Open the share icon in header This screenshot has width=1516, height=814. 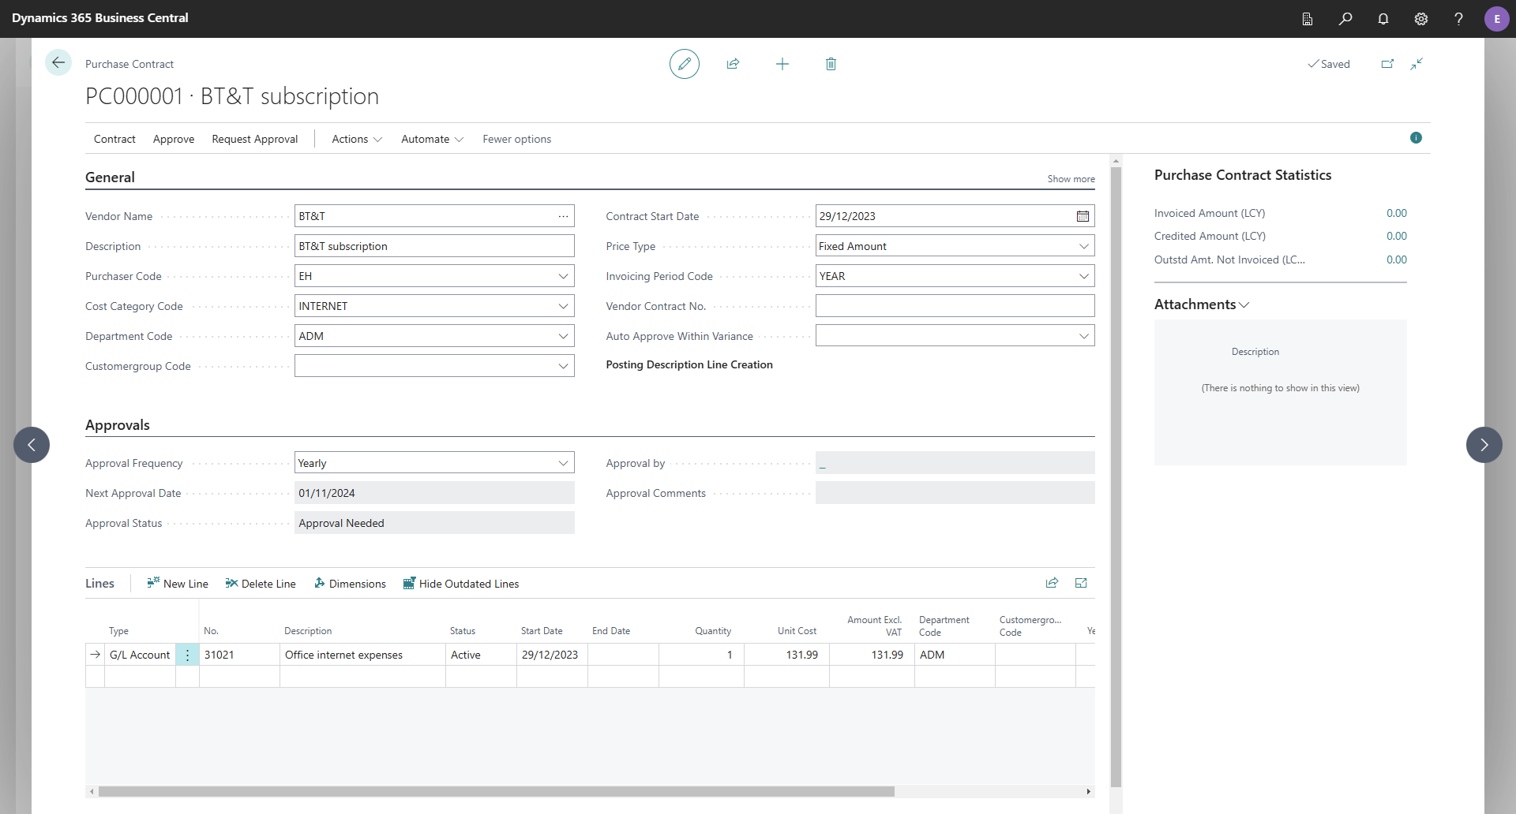click(x=733, y=64)
